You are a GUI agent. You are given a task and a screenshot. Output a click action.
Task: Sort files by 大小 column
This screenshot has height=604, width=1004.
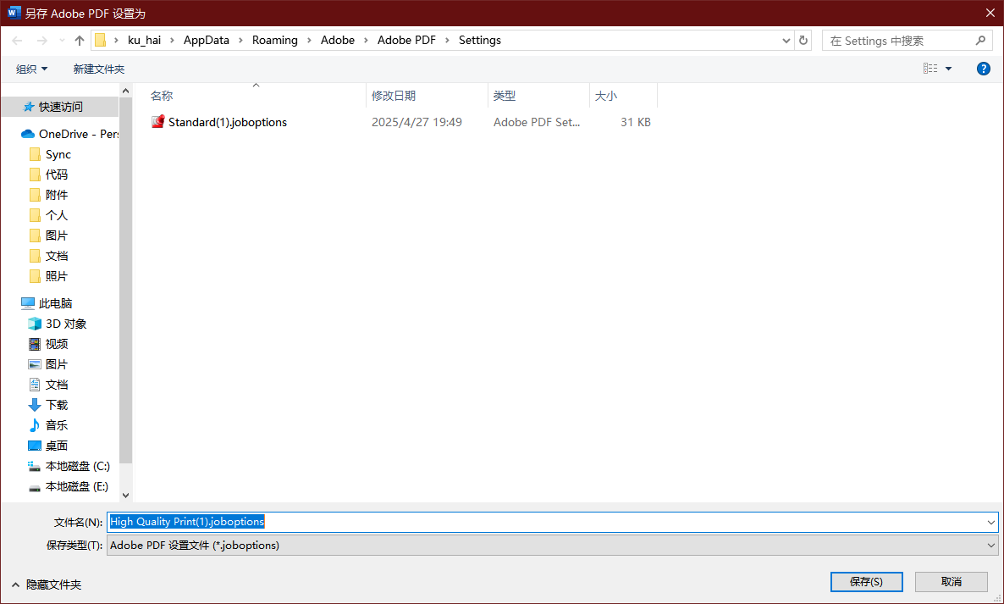(x=623, y=96)
